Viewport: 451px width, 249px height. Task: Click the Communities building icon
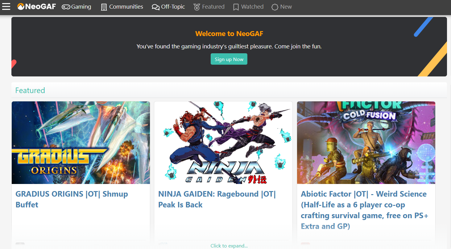104,7
